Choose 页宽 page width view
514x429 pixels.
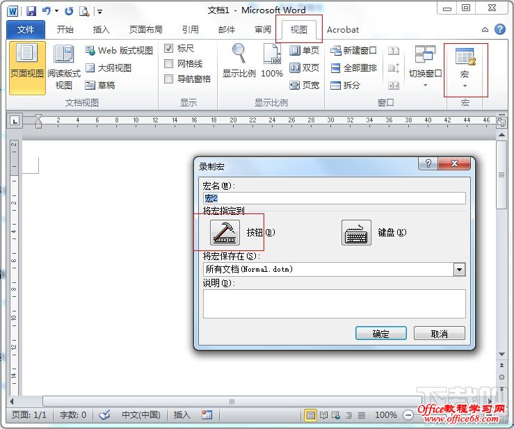coord(304,86)
